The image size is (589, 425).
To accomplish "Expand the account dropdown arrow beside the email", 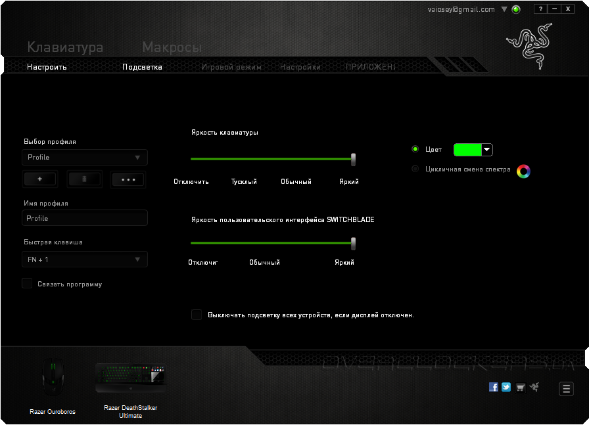I will click(504, 9).
